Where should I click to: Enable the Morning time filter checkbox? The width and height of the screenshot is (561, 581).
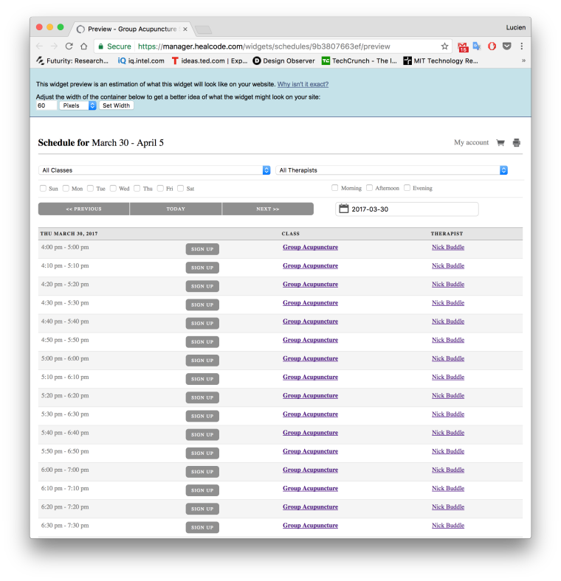click(335, 188)
